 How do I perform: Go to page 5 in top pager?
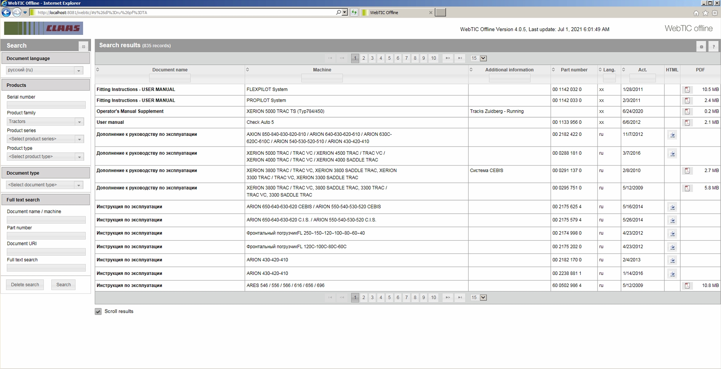[389, 58]
